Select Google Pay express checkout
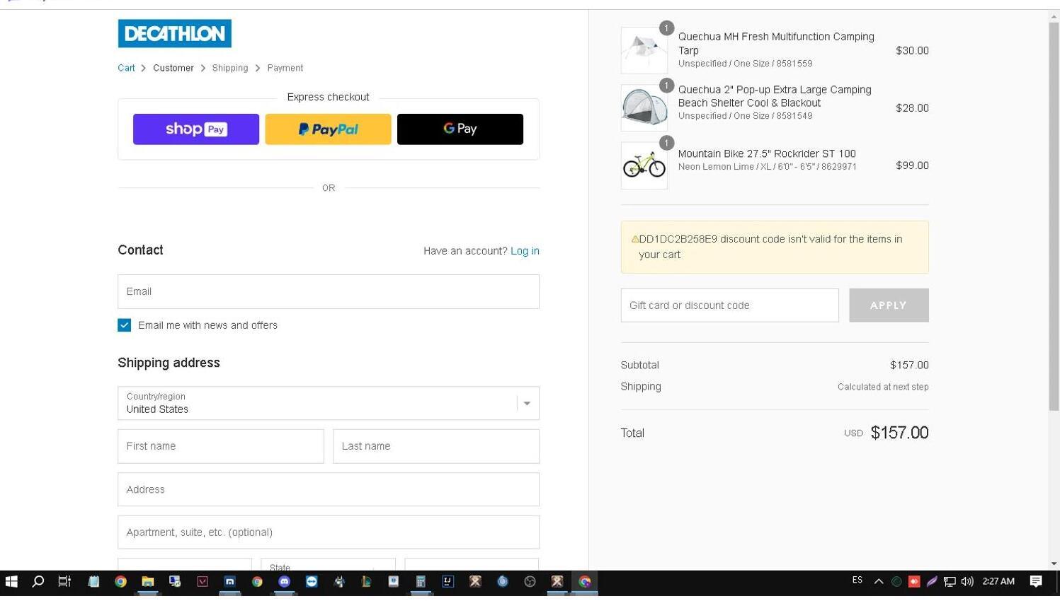 tap(460, 129)
